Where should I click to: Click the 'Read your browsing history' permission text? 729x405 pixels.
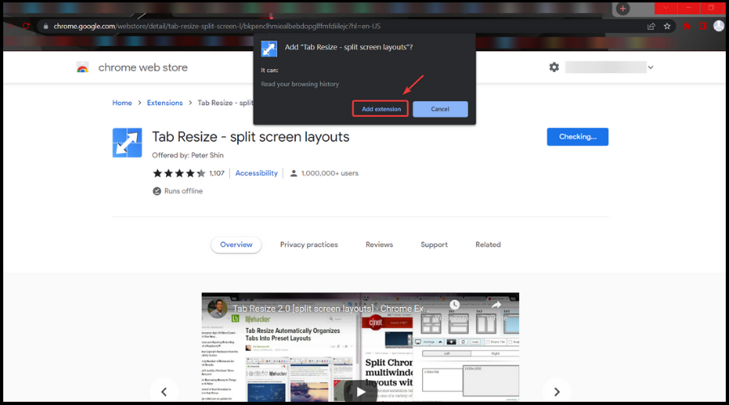pyautogui.click(x=300, y=84)
